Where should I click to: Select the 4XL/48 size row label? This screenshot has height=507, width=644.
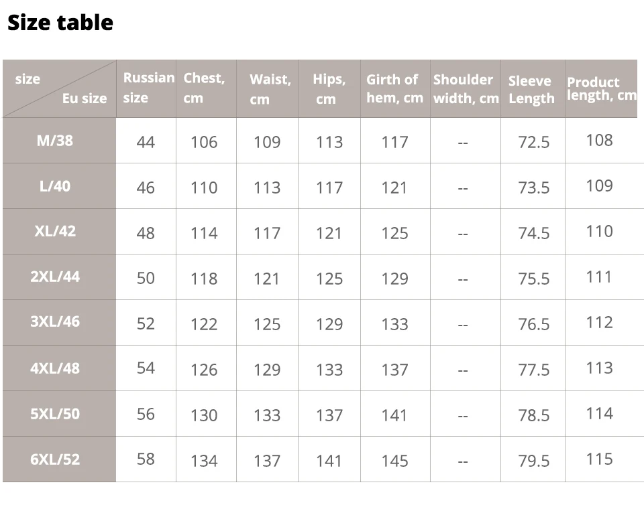(x=55, y=368)
